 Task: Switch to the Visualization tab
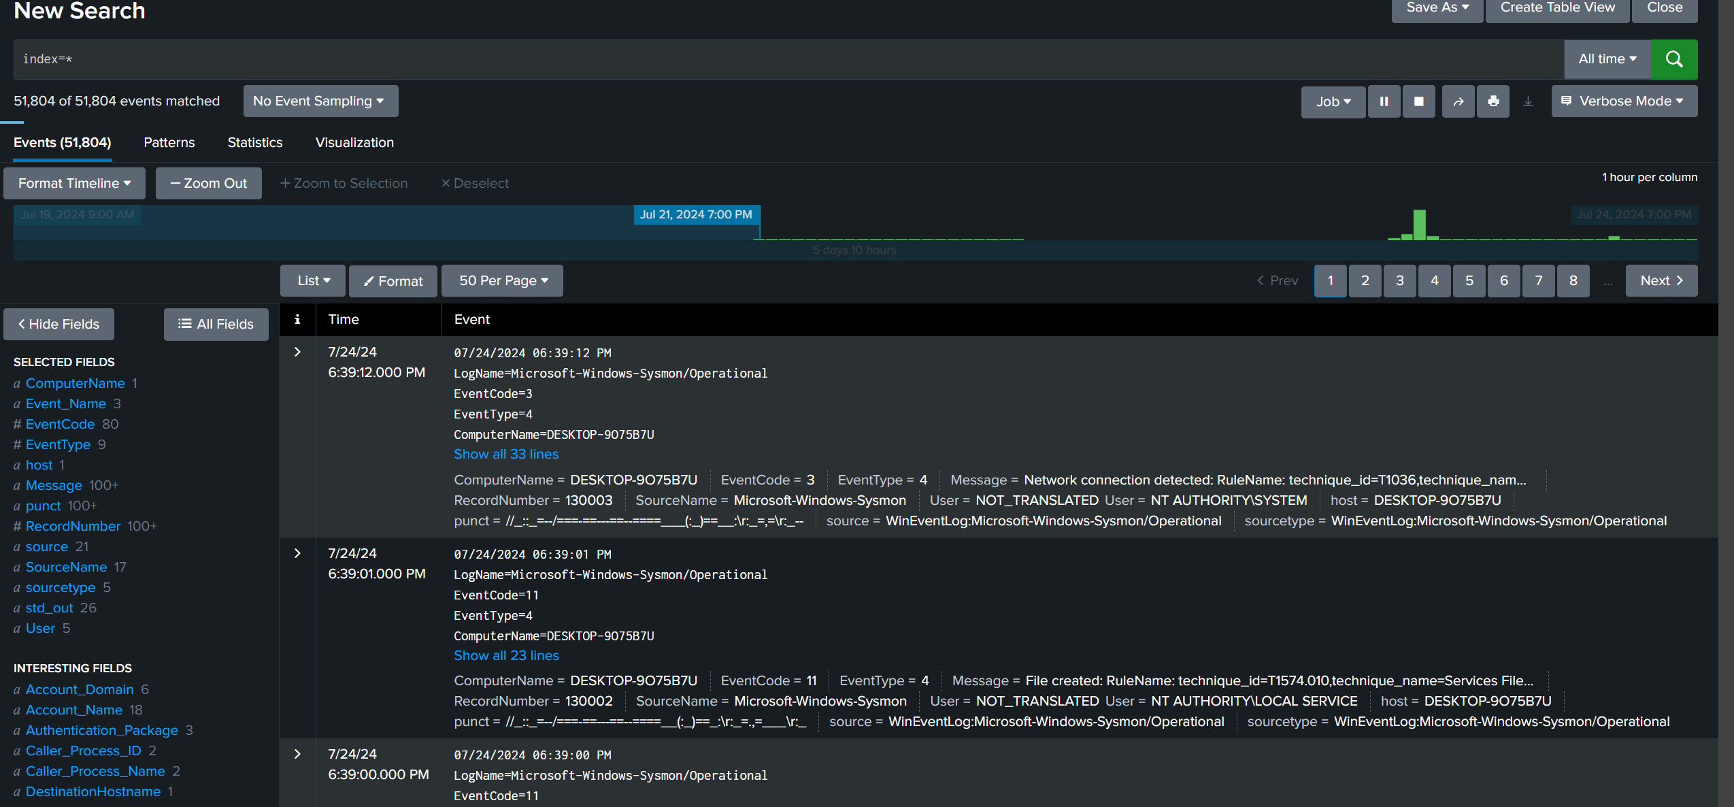354,142
